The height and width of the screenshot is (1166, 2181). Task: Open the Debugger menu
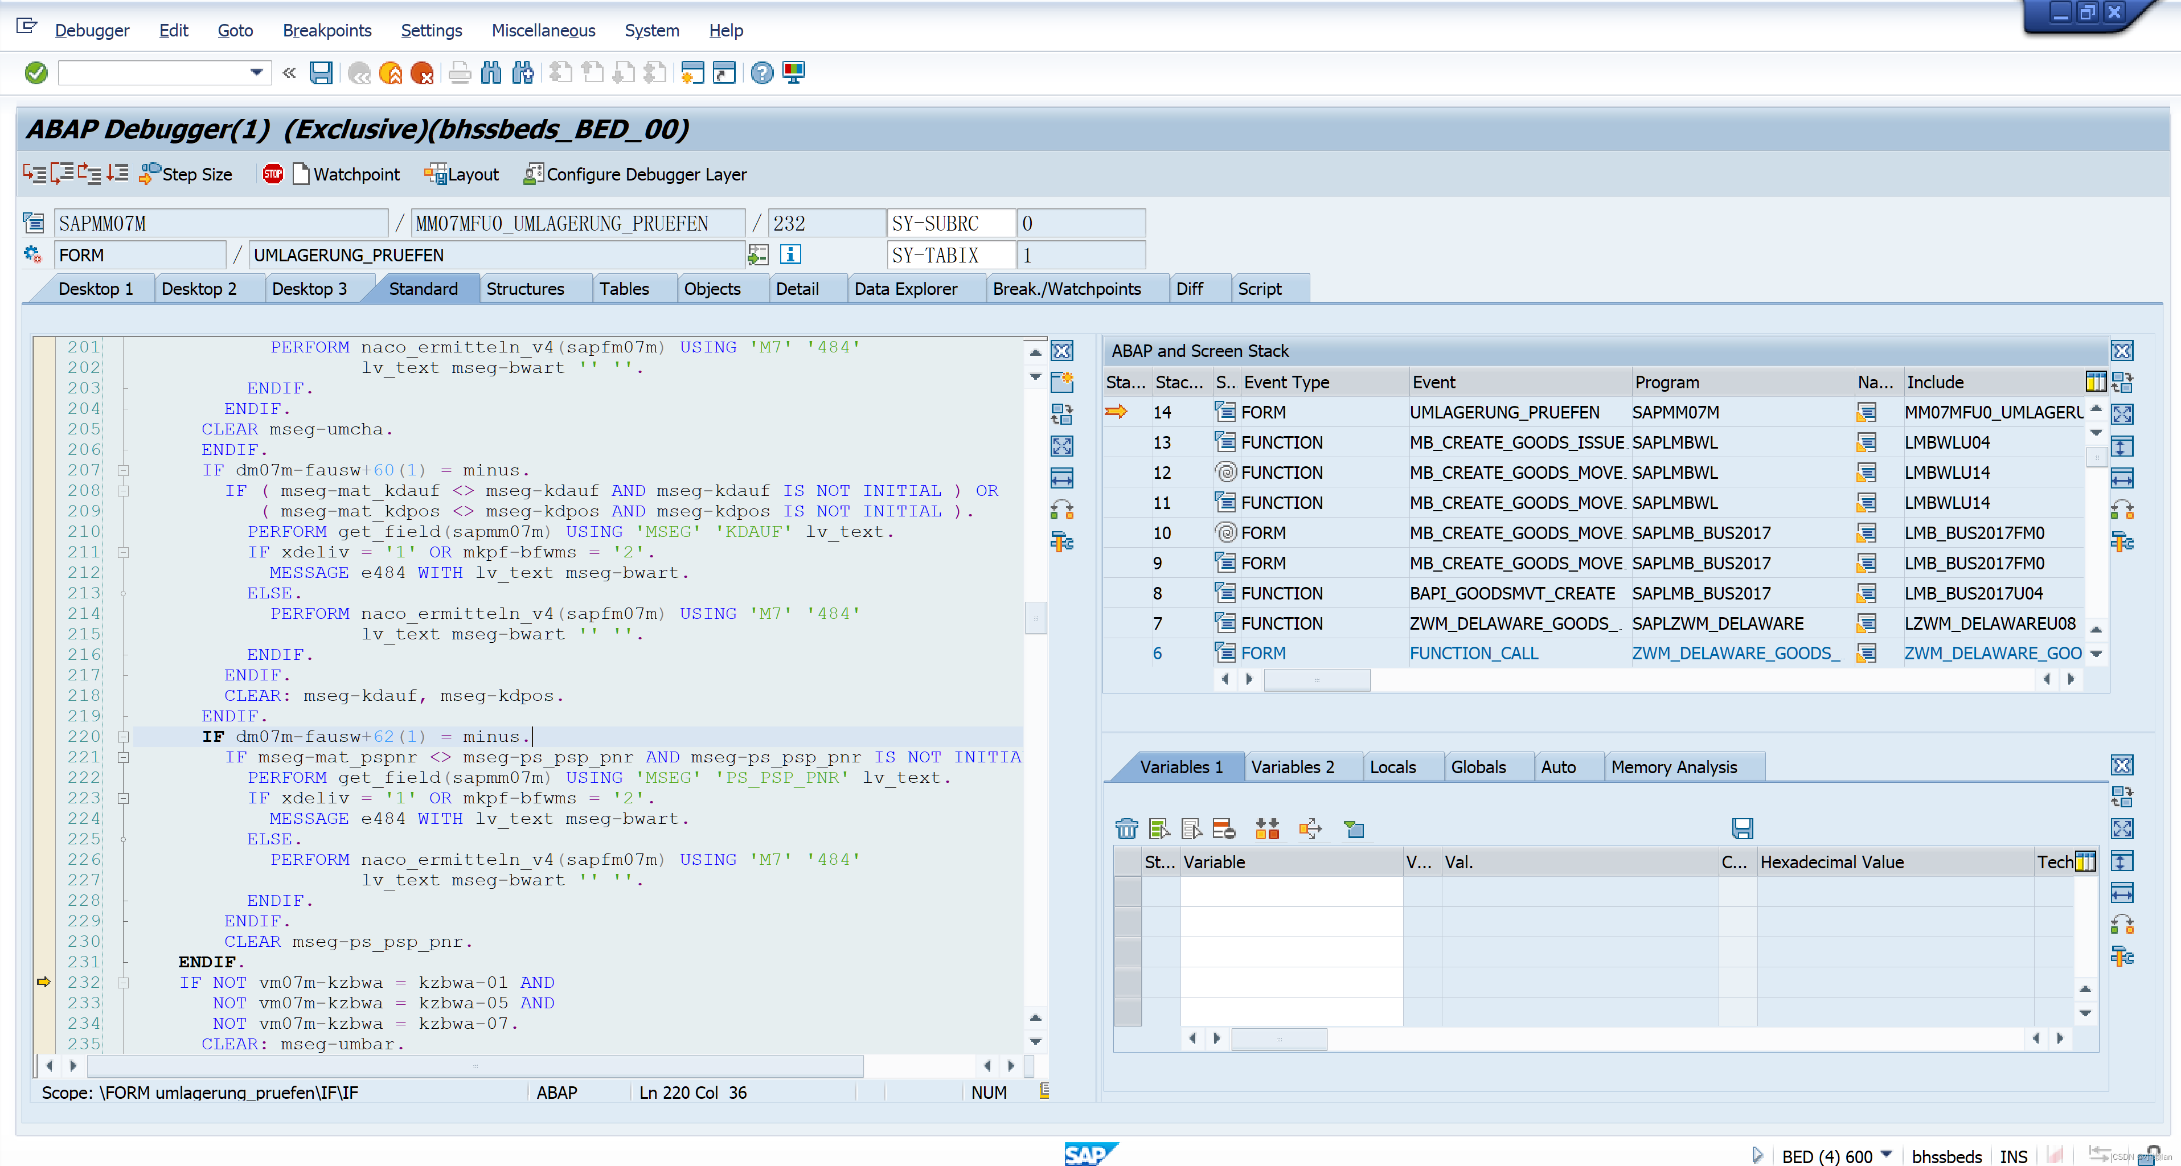click(92, 31)
